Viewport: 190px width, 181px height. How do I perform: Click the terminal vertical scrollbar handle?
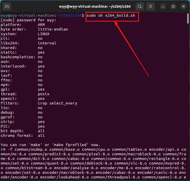pyautogui.click(x=188, y=18)
